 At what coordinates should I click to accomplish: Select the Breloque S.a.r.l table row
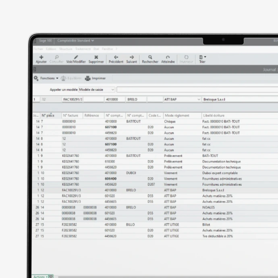click(155, 190)
